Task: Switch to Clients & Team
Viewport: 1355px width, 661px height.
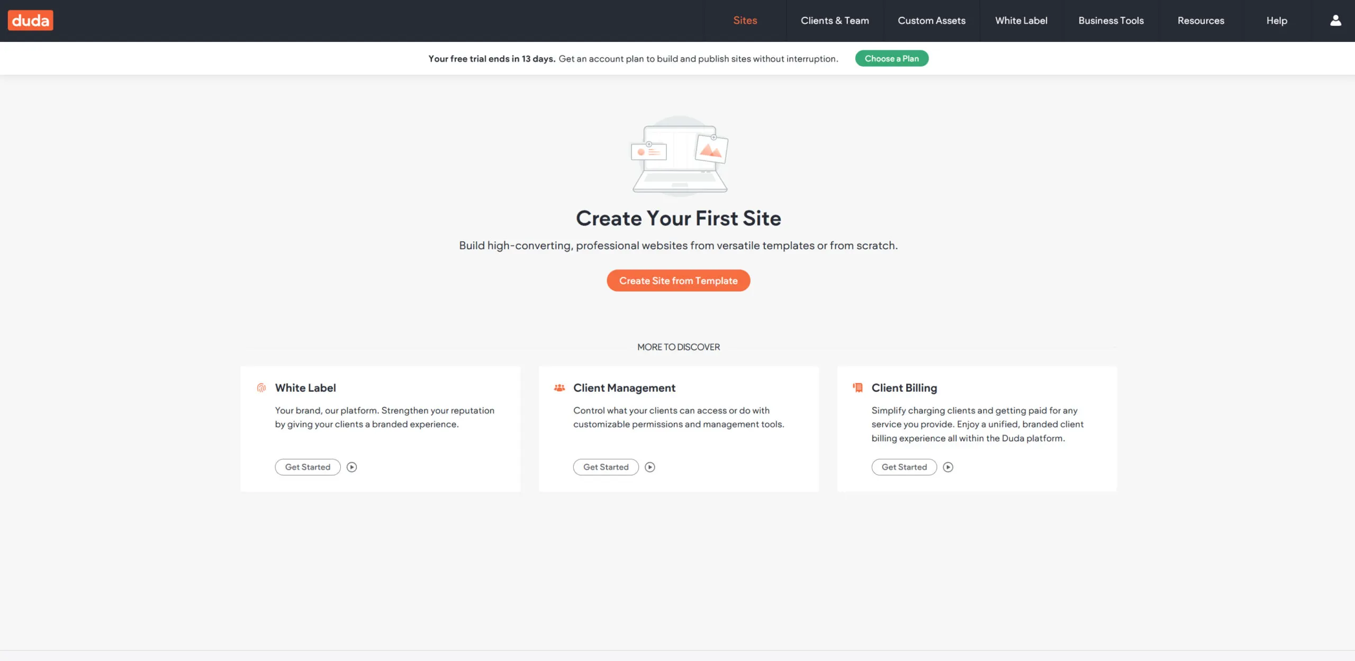Action: click(x=835, y=20)
